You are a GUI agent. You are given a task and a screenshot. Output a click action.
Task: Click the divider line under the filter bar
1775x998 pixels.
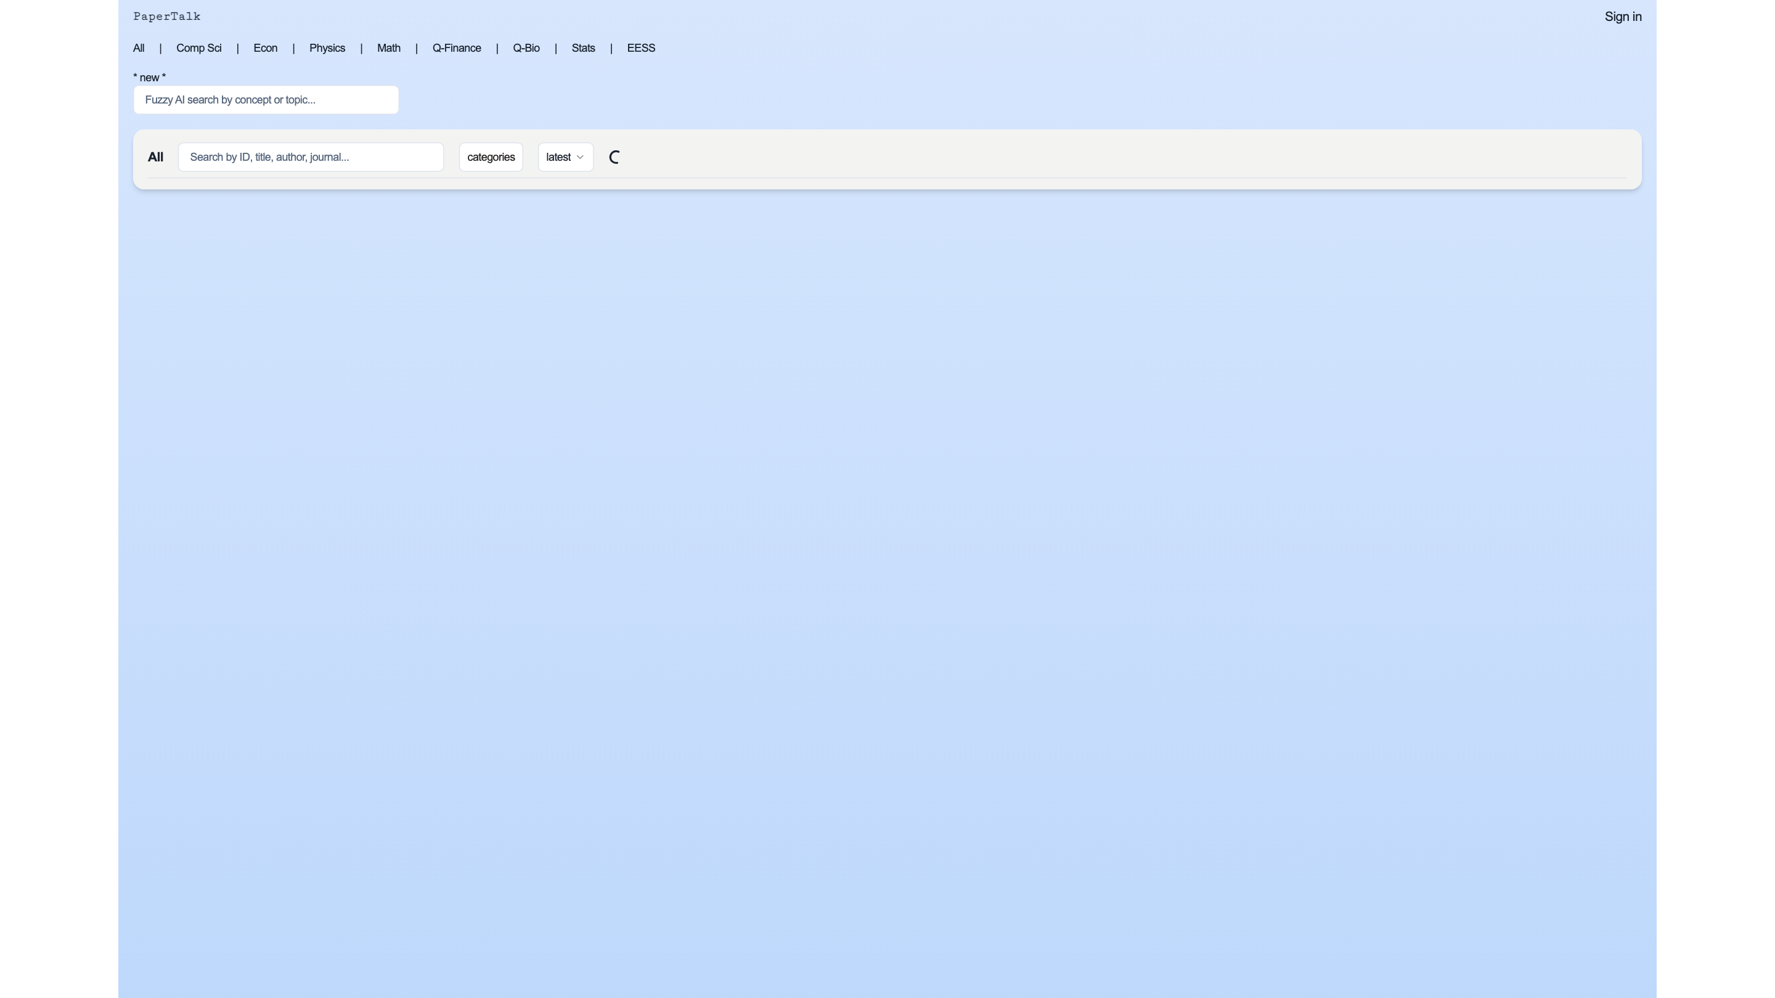click(x=887, y=177)
